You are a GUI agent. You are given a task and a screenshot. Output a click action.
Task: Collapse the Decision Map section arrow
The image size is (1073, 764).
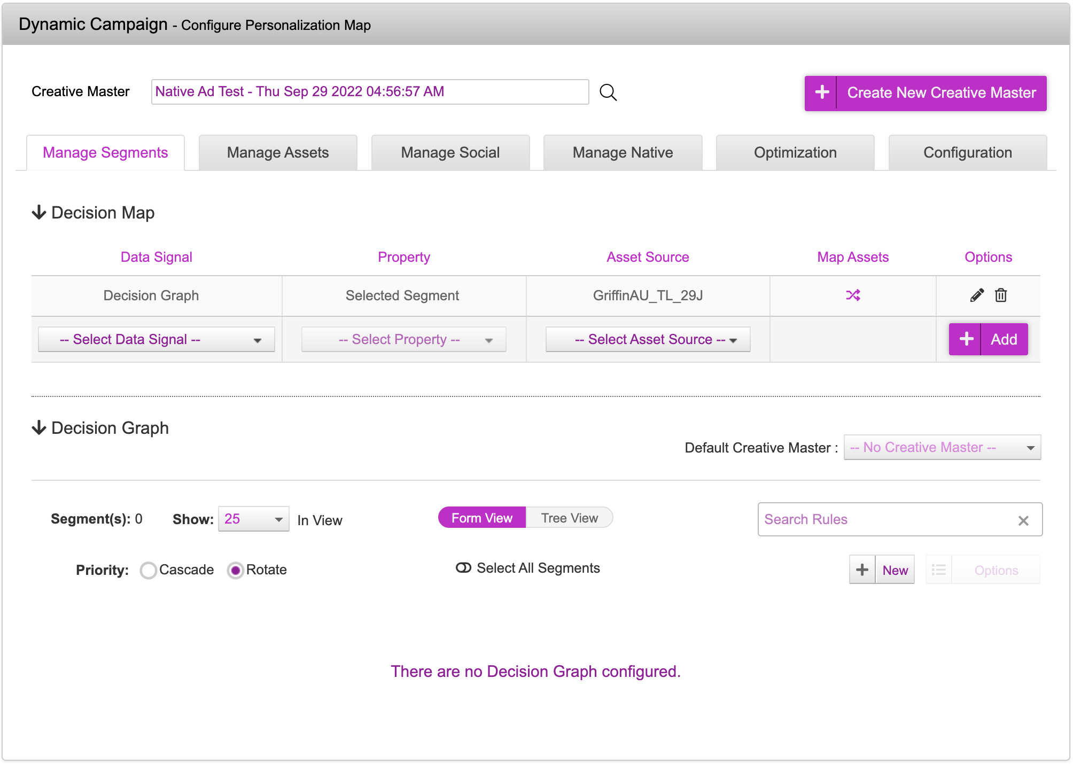(x=39, y=213)
